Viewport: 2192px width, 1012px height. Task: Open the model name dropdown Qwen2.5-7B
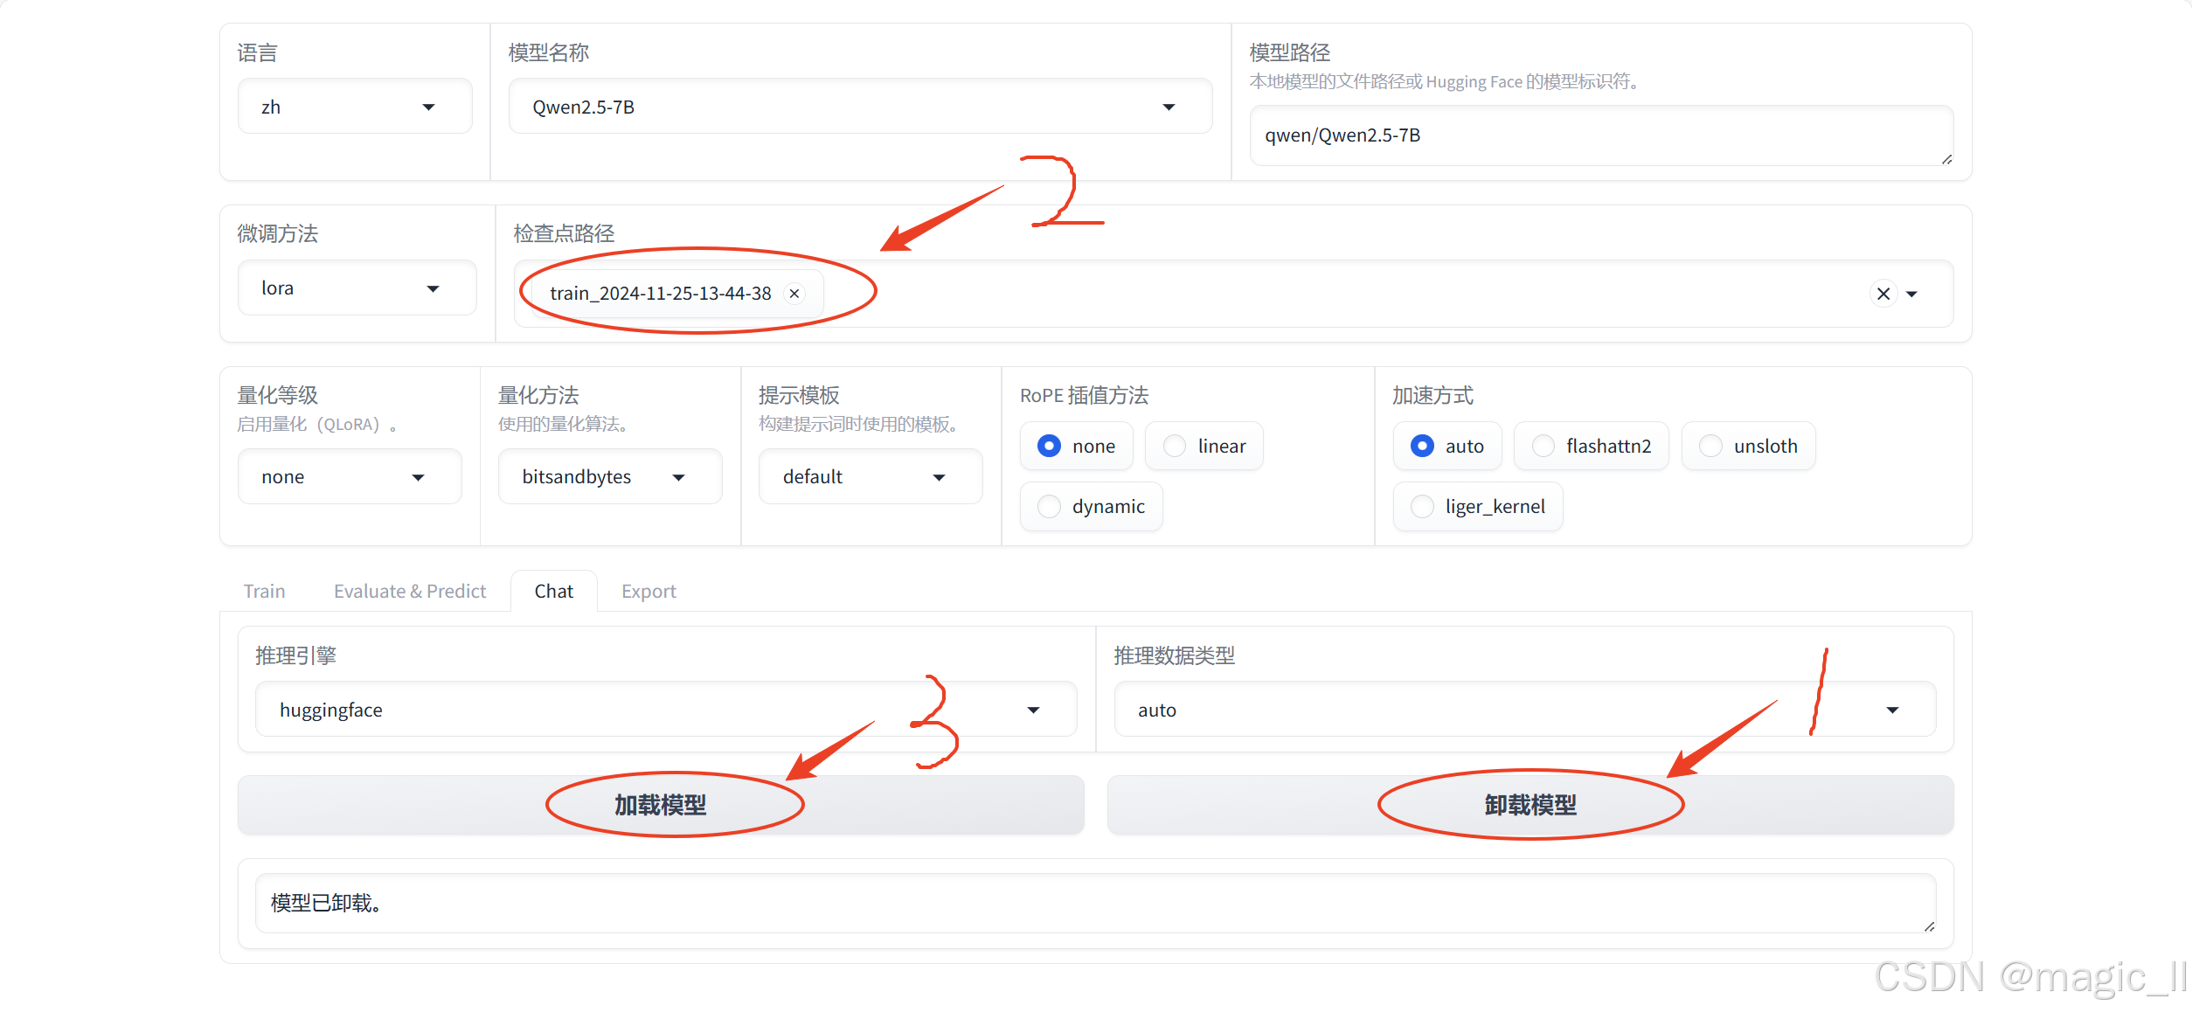coord(860,107)
